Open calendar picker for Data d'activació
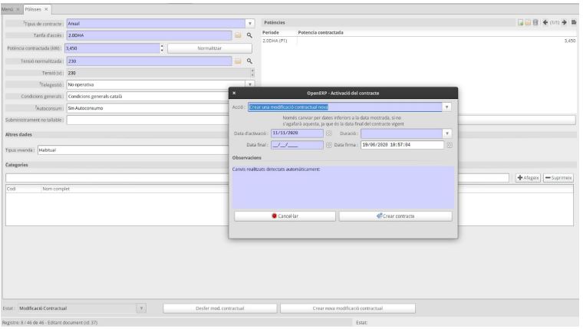 (x=328, y=133)
